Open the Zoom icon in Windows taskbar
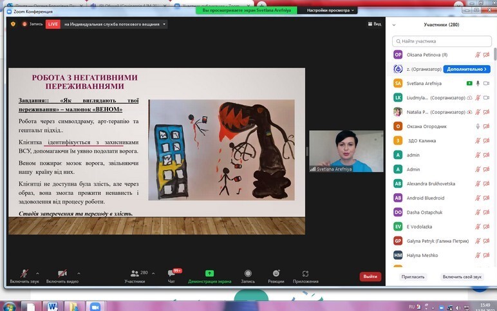Viewport: 497px width, 311px height. pyautogui.click(x=95, y=306)
